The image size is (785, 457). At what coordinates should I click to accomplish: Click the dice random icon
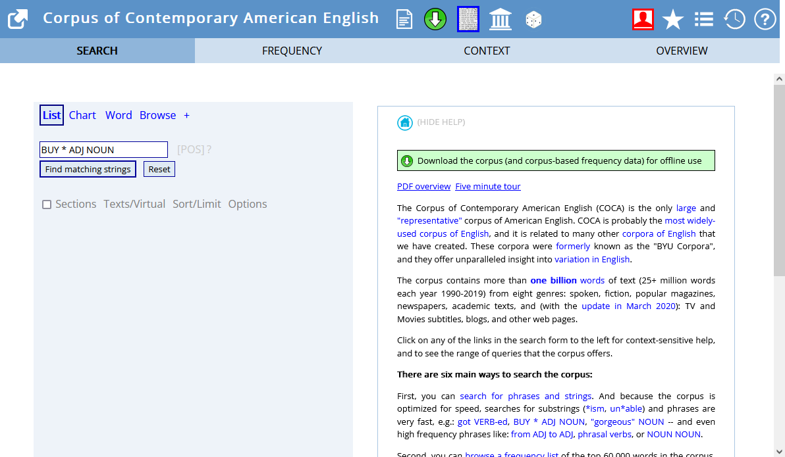[533, 20]
